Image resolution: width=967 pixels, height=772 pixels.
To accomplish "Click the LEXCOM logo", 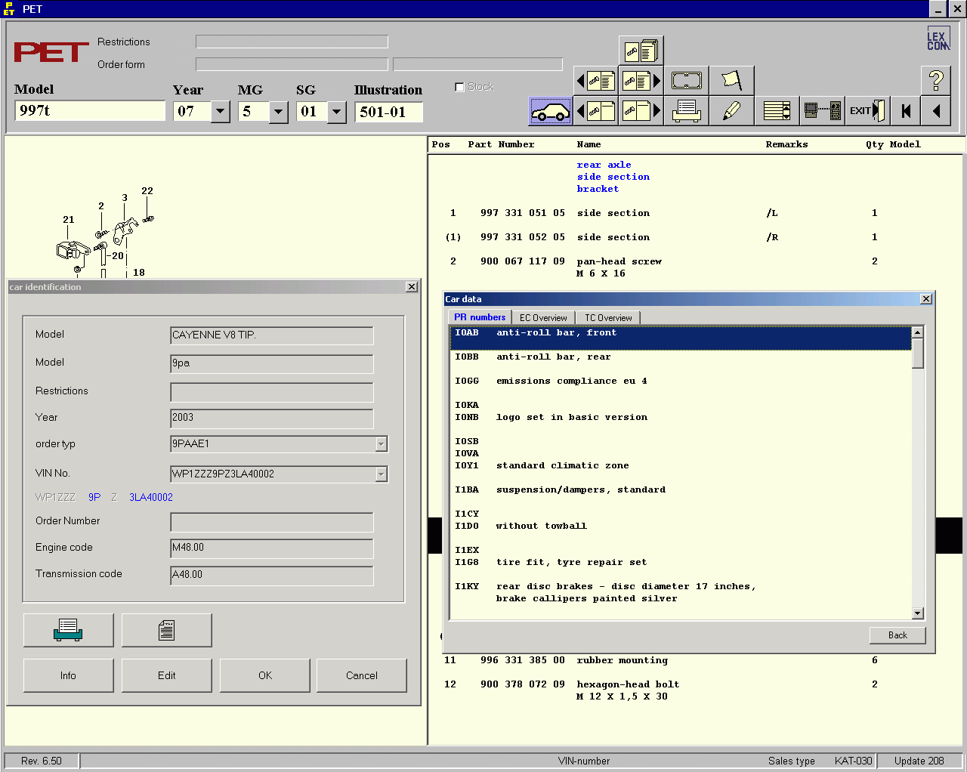I will coord(938,40).
